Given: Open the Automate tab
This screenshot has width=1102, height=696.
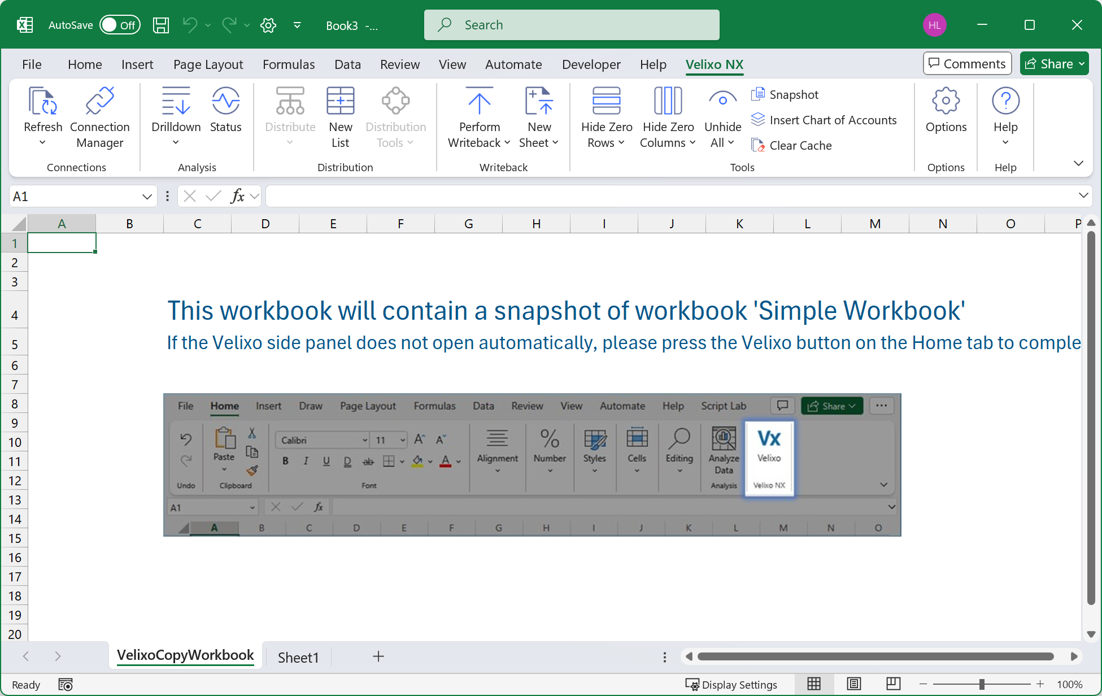Looking at the screenshot, I should pos(513,64).
